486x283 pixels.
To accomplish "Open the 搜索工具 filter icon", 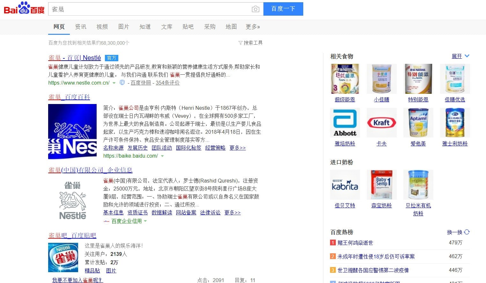I will pos(240,43).
